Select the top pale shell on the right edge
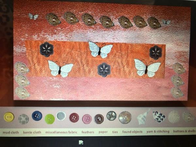 pos(179,68)
